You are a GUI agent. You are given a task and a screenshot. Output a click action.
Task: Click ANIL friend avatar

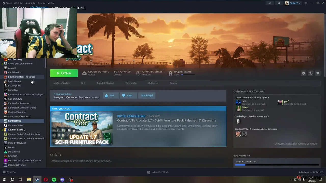tap(238, 102)
